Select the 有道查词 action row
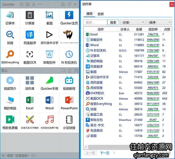Screen dimensions: 175x159 127,131
